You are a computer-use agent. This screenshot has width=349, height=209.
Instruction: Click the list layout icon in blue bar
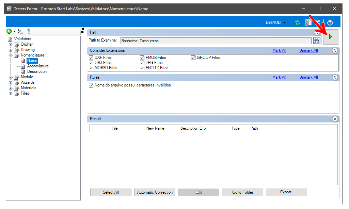click(x=309, y=22)
